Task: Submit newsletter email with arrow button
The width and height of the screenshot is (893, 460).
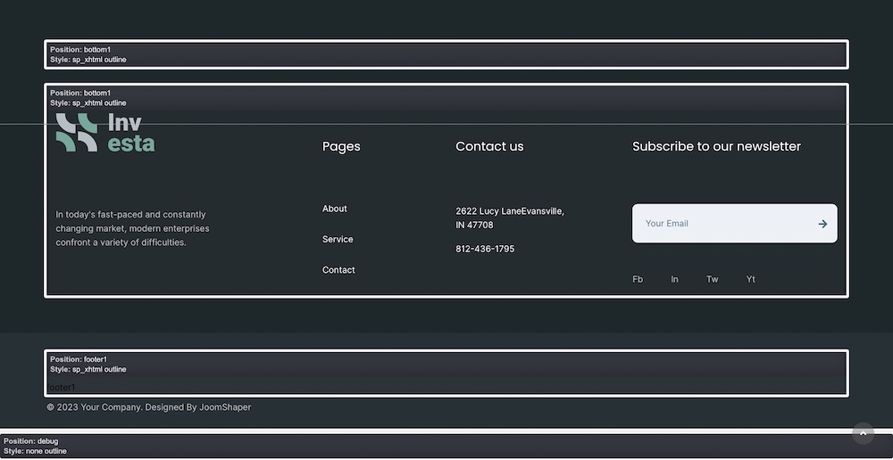Action: click(822, 224)
